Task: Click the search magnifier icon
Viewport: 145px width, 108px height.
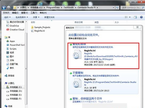Action: pos(143,7)
